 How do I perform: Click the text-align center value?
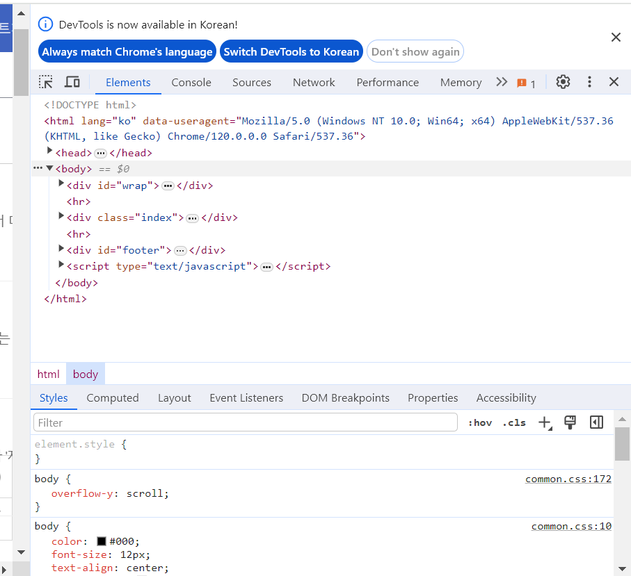[145, 568]
